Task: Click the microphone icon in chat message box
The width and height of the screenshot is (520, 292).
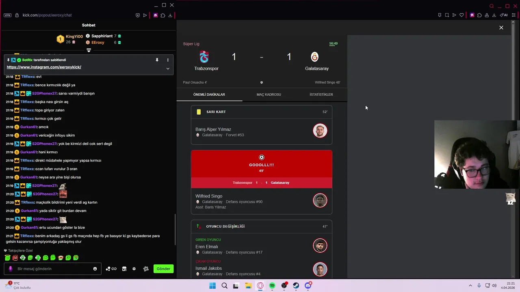Action: (x=11, y=269)
